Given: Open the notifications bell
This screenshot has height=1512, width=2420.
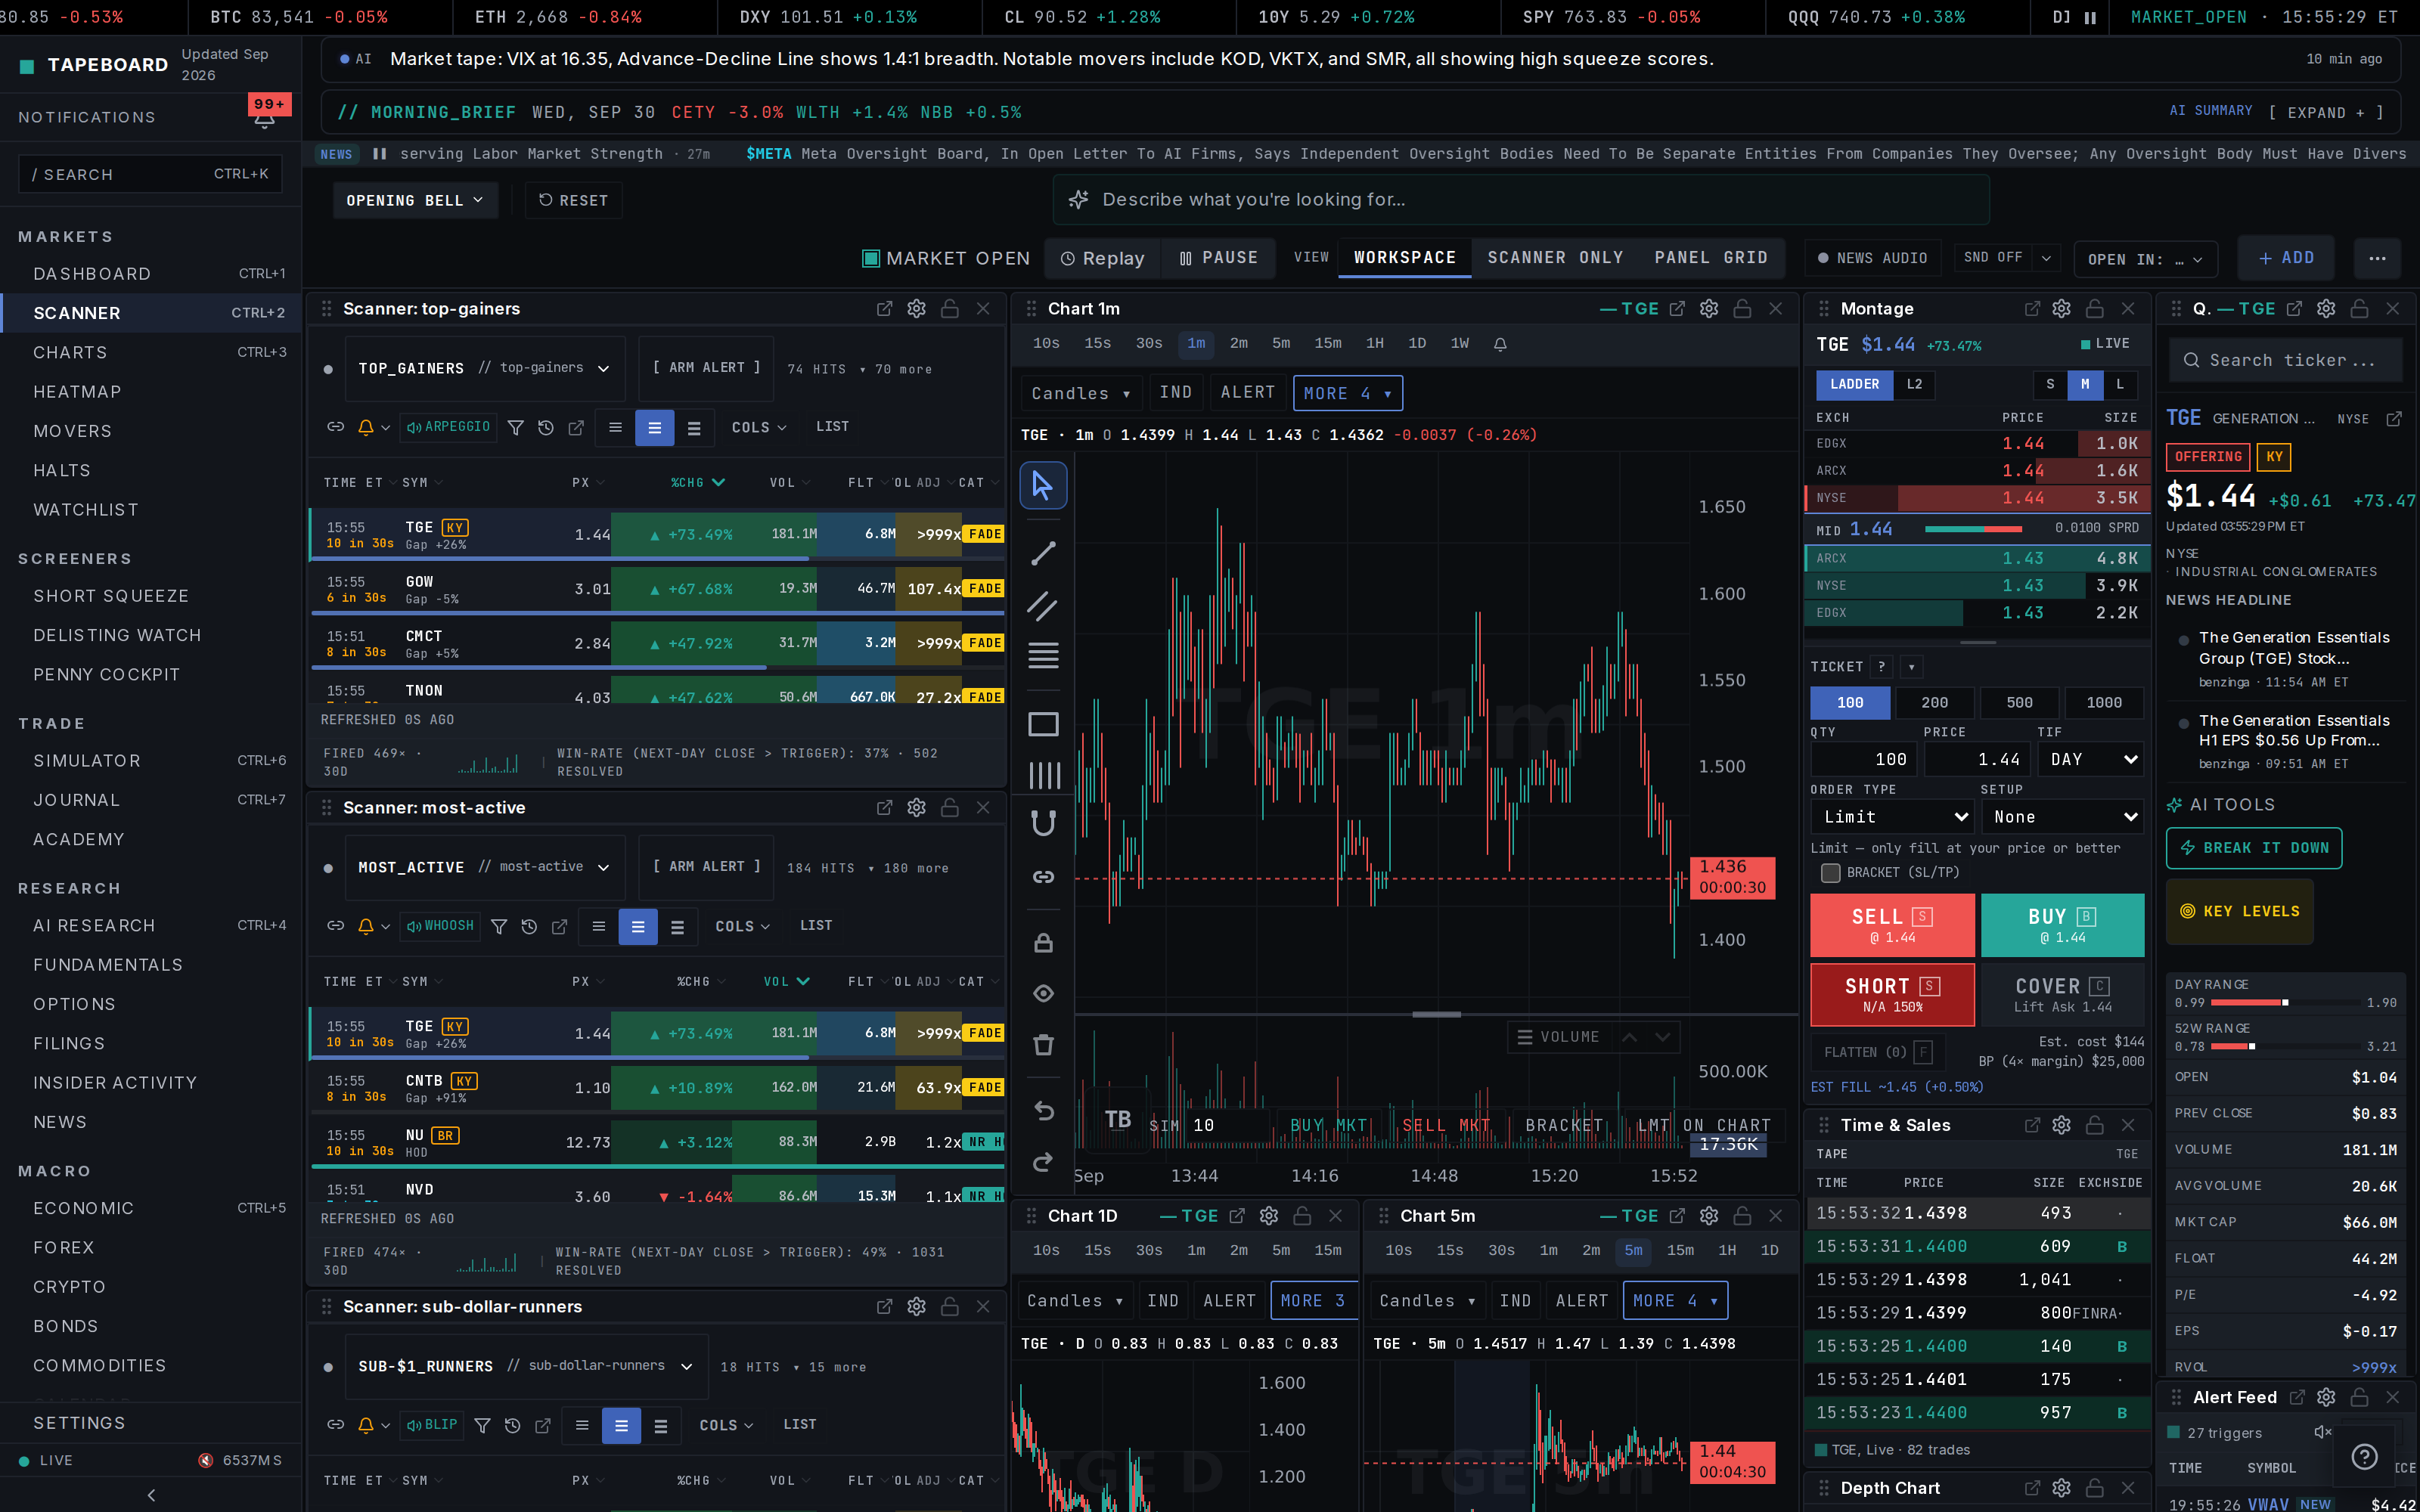Looking at the screenshot, I should [x=265, y=118].
